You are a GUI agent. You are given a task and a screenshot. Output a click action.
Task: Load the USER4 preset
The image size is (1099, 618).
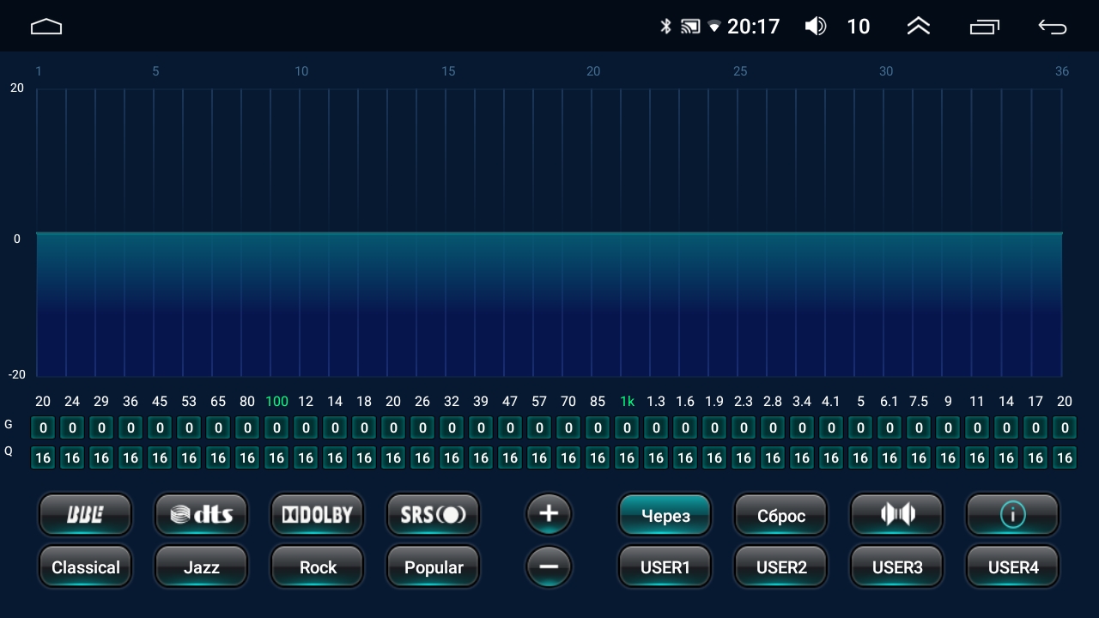click(1013, 566)
